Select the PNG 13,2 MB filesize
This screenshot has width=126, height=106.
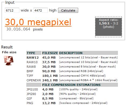tap(49, 103)
